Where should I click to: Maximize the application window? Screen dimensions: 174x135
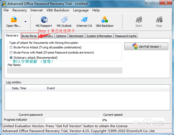[156, 3]
